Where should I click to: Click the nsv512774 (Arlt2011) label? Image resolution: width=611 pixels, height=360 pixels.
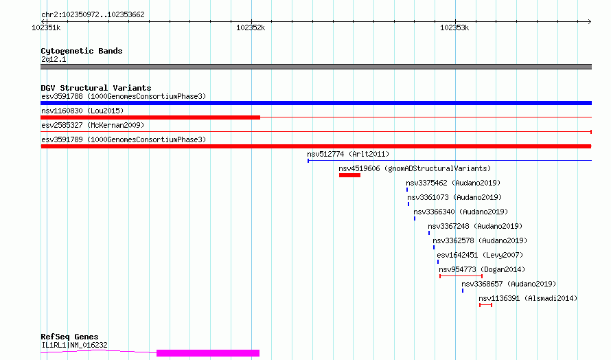click(348, 154)
